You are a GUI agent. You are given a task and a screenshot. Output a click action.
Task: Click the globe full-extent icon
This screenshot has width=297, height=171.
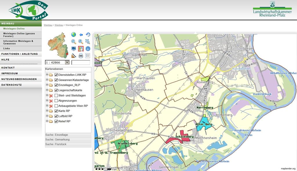tap(74, 35)
